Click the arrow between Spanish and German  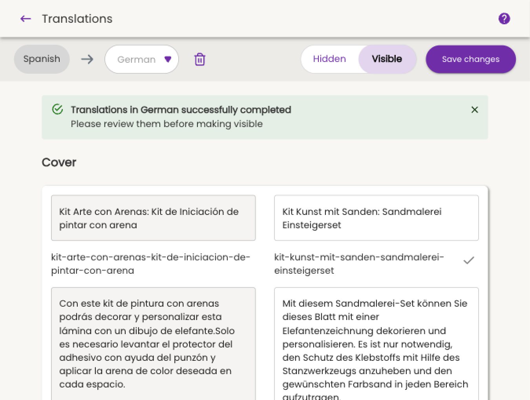click(x=87, y=59)
